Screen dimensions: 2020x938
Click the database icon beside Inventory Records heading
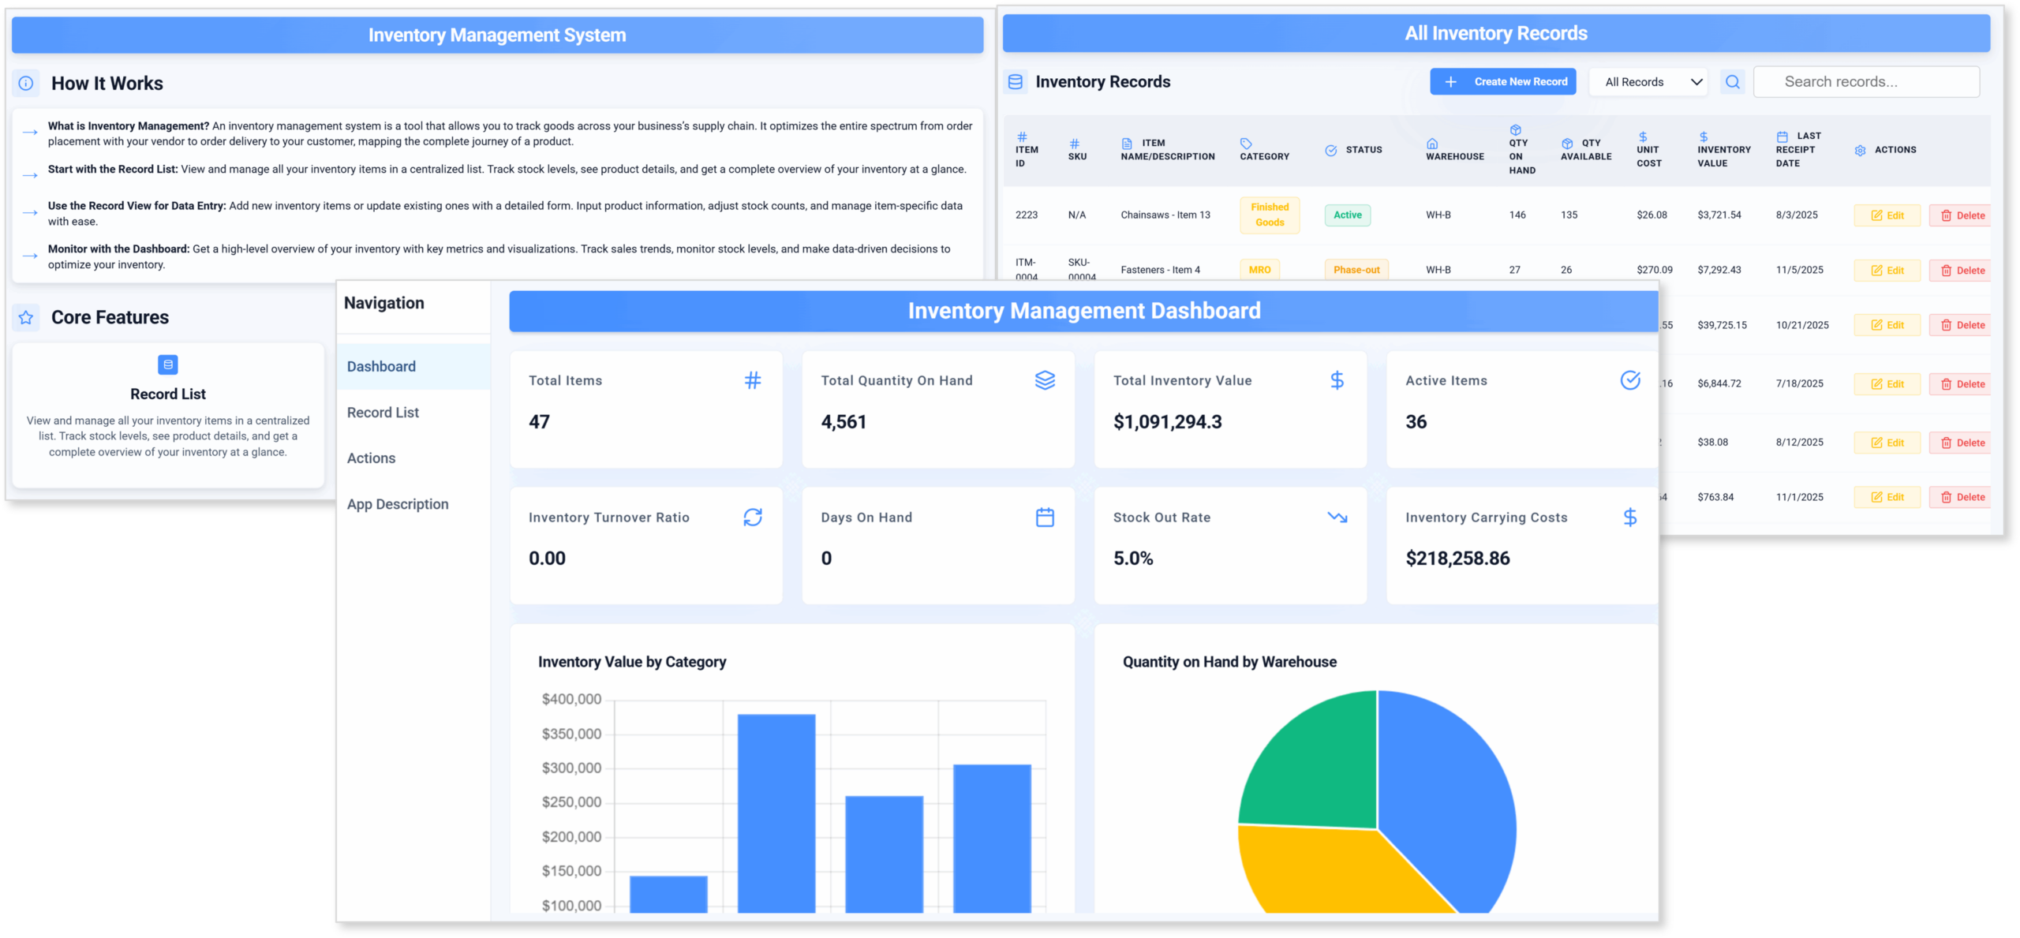(x=1016, y=81)
